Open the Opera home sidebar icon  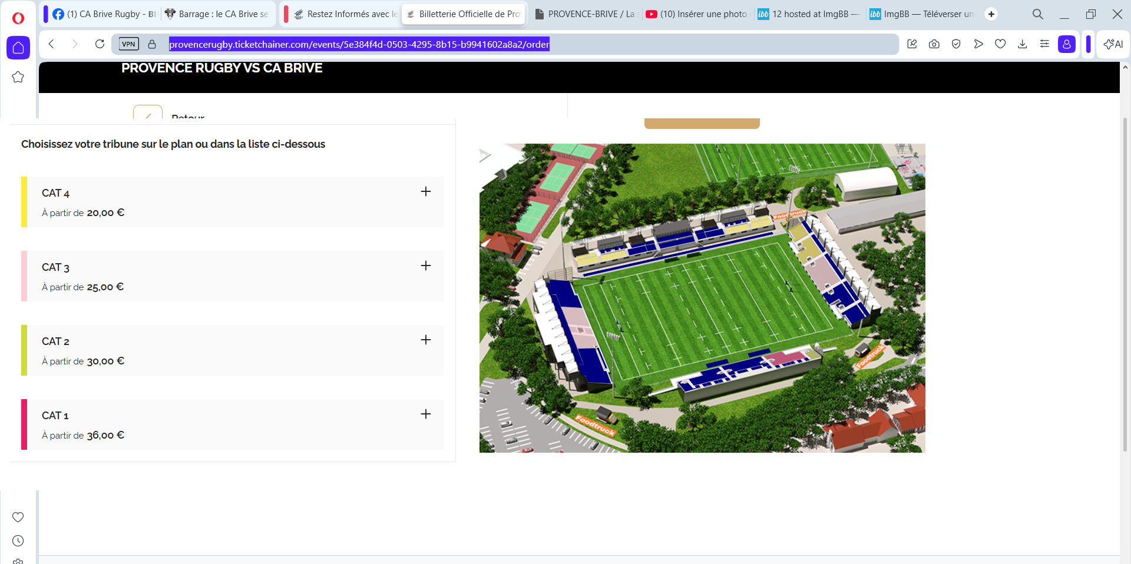click(18, 48)
